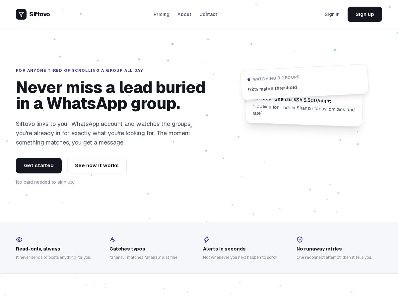
Task: Click the "Alerts in seconds" heading
Action: pyautogui.click(x=224, y=249)
